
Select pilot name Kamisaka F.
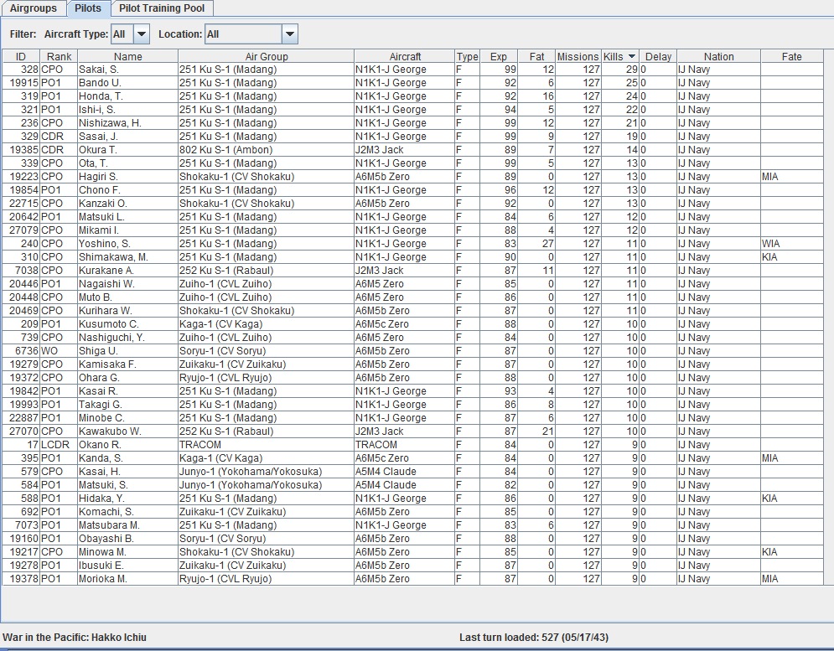coord(107,364)
